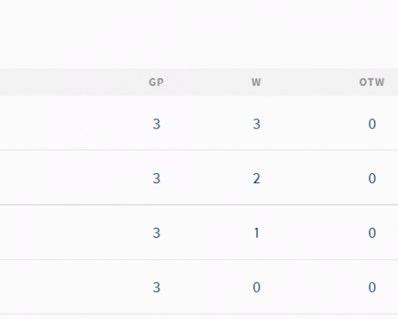
Task: Select fourth row games played value
Action: 157,288
